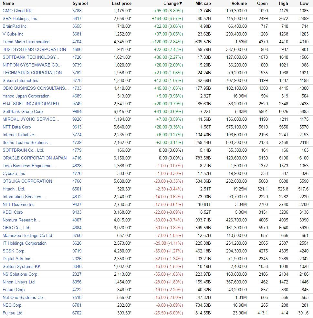This screenshot has height=318, width=313.
Task: Open V Cube Inc stock page
Action: tap(13, 34)
